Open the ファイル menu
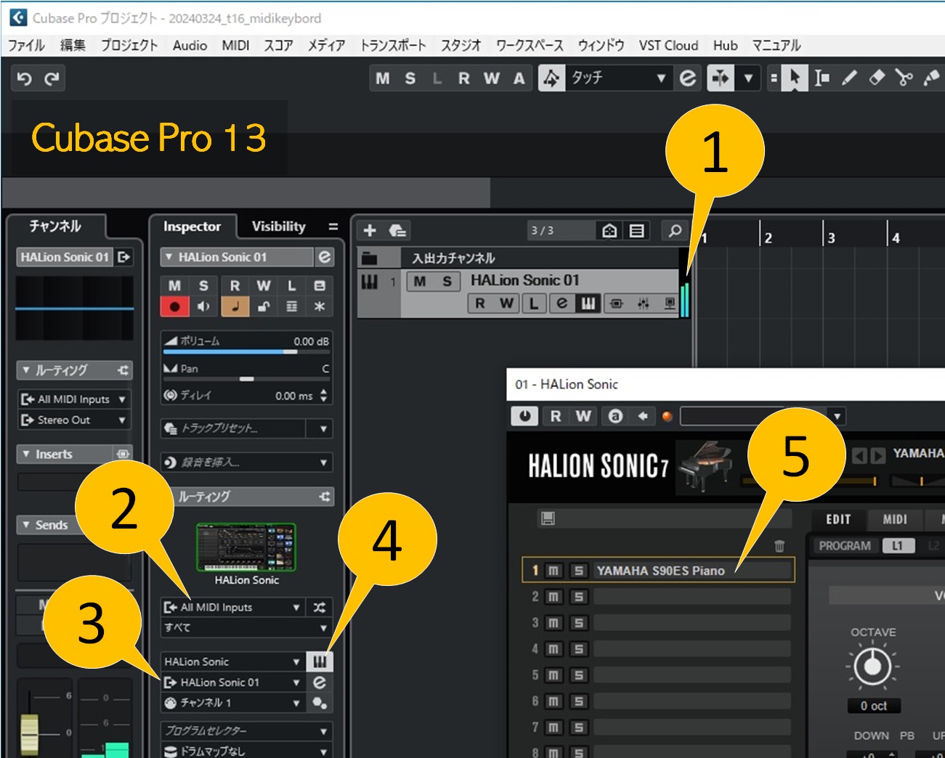This screenshot has width=945, height=758. coord(26,45)
